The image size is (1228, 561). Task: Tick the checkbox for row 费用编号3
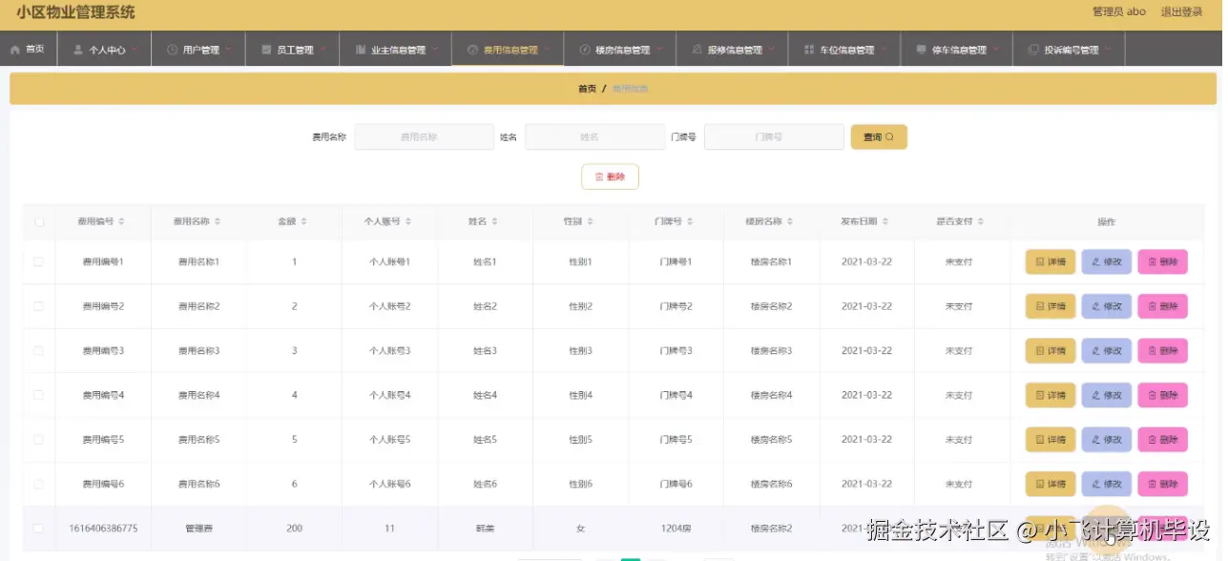point(39,350)
